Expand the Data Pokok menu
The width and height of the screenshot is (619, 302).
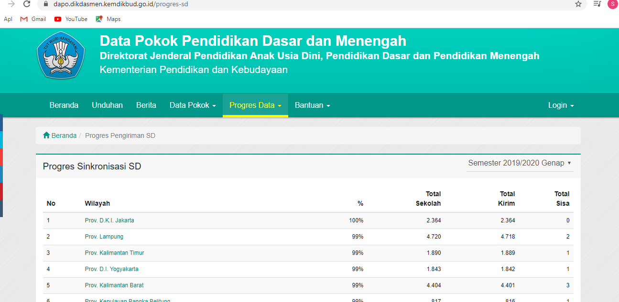(192, 105)
